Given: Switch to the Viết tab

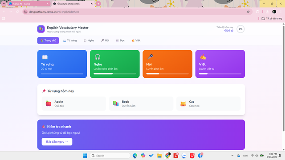Looking at the screenshot, I should [136, 40].
